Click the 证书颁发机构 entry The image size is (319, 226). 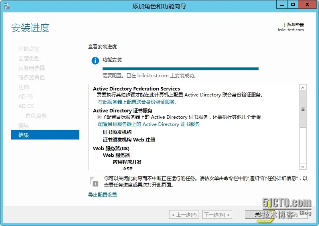[117, 132]
